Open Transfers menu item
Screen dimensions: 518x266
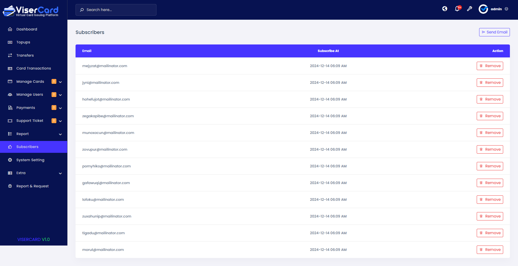coord(34,55)
